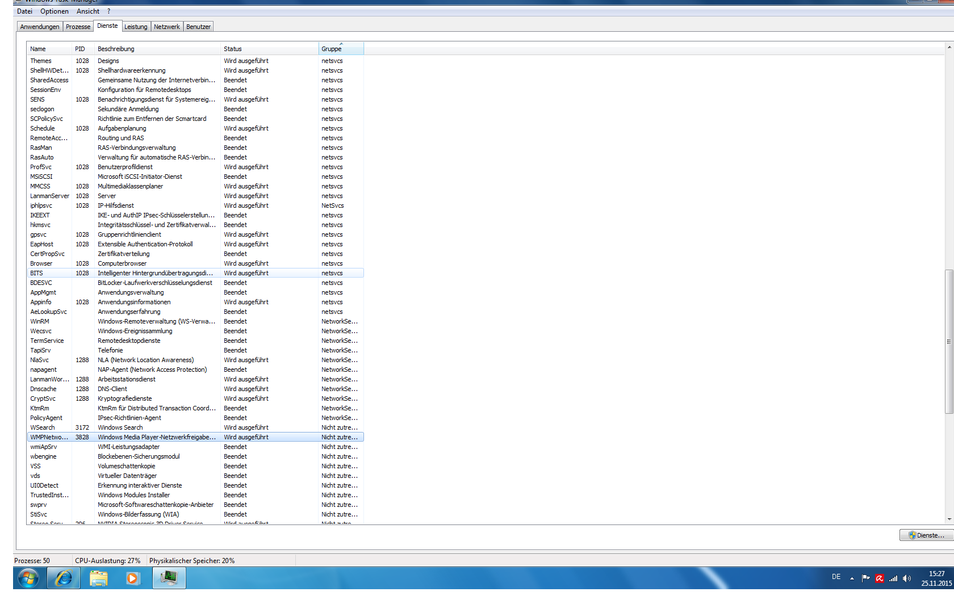Switch to the Anwendungen tab
This screenshot has height=596, width=954.
click(39, 27)
